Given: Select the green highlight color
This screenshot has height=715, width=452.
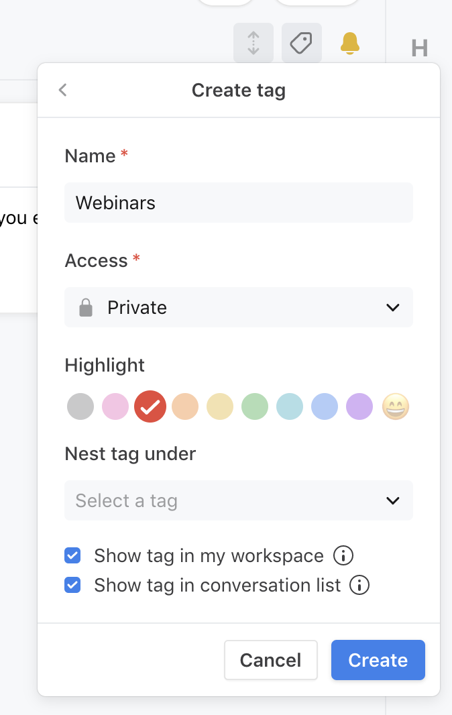Looking at the screenshot, I should point(255,406).
